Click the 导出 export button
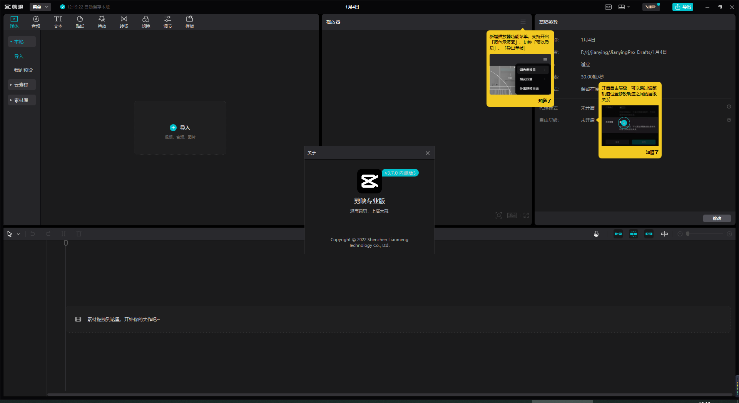The image size is (739, 403). [x=683, y=7]
